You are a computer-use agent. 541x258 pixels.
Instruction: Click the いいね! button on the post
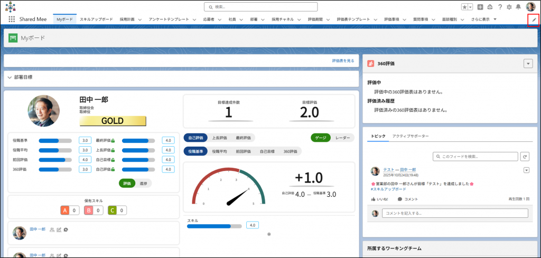click(x=379, y=199)
